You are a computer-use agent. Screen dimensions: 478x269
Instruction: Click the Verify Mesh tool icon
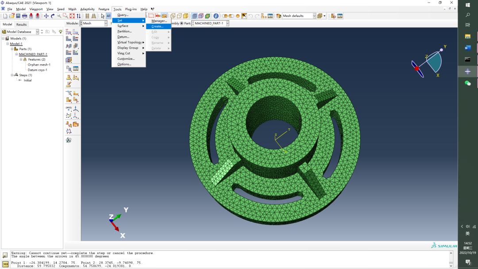point(76,52)
